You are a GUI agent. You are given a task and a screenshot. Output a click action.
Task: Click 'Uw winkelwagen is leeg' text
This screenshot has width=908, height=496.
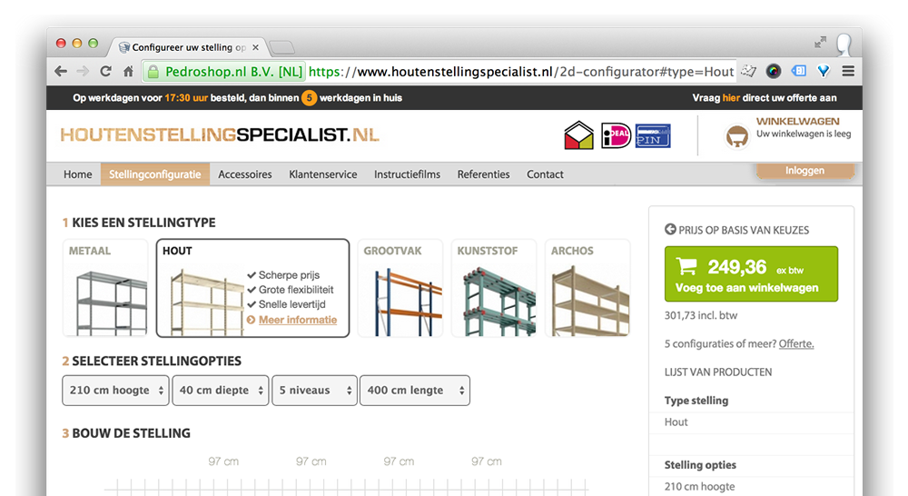point(804,134)
